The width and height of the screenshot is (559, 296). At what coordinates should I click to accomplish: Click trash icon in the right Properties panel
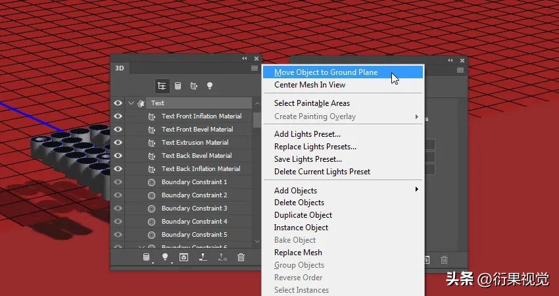[444, 260]
